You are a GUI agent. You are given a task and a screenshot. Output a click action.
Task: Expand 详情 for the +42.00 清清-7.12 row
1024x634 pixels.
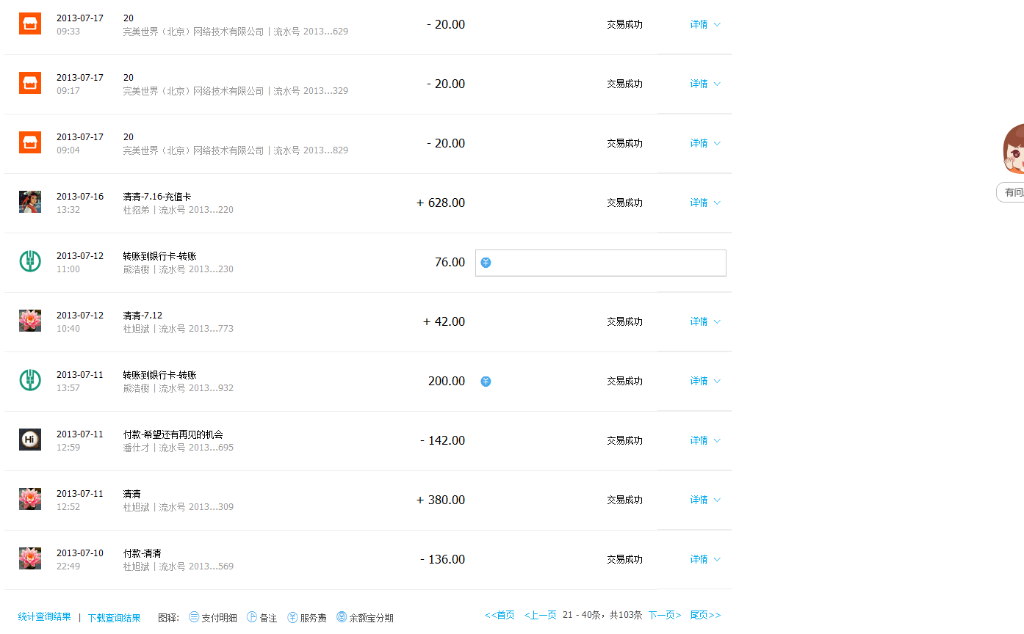tap(704, 321)
